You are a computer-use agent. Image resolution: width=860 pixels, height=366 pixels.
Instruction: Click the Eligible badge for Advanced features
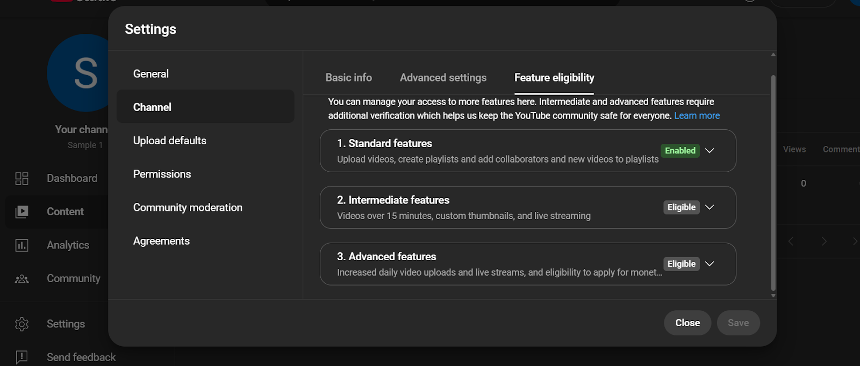click(x=681, y=263)
